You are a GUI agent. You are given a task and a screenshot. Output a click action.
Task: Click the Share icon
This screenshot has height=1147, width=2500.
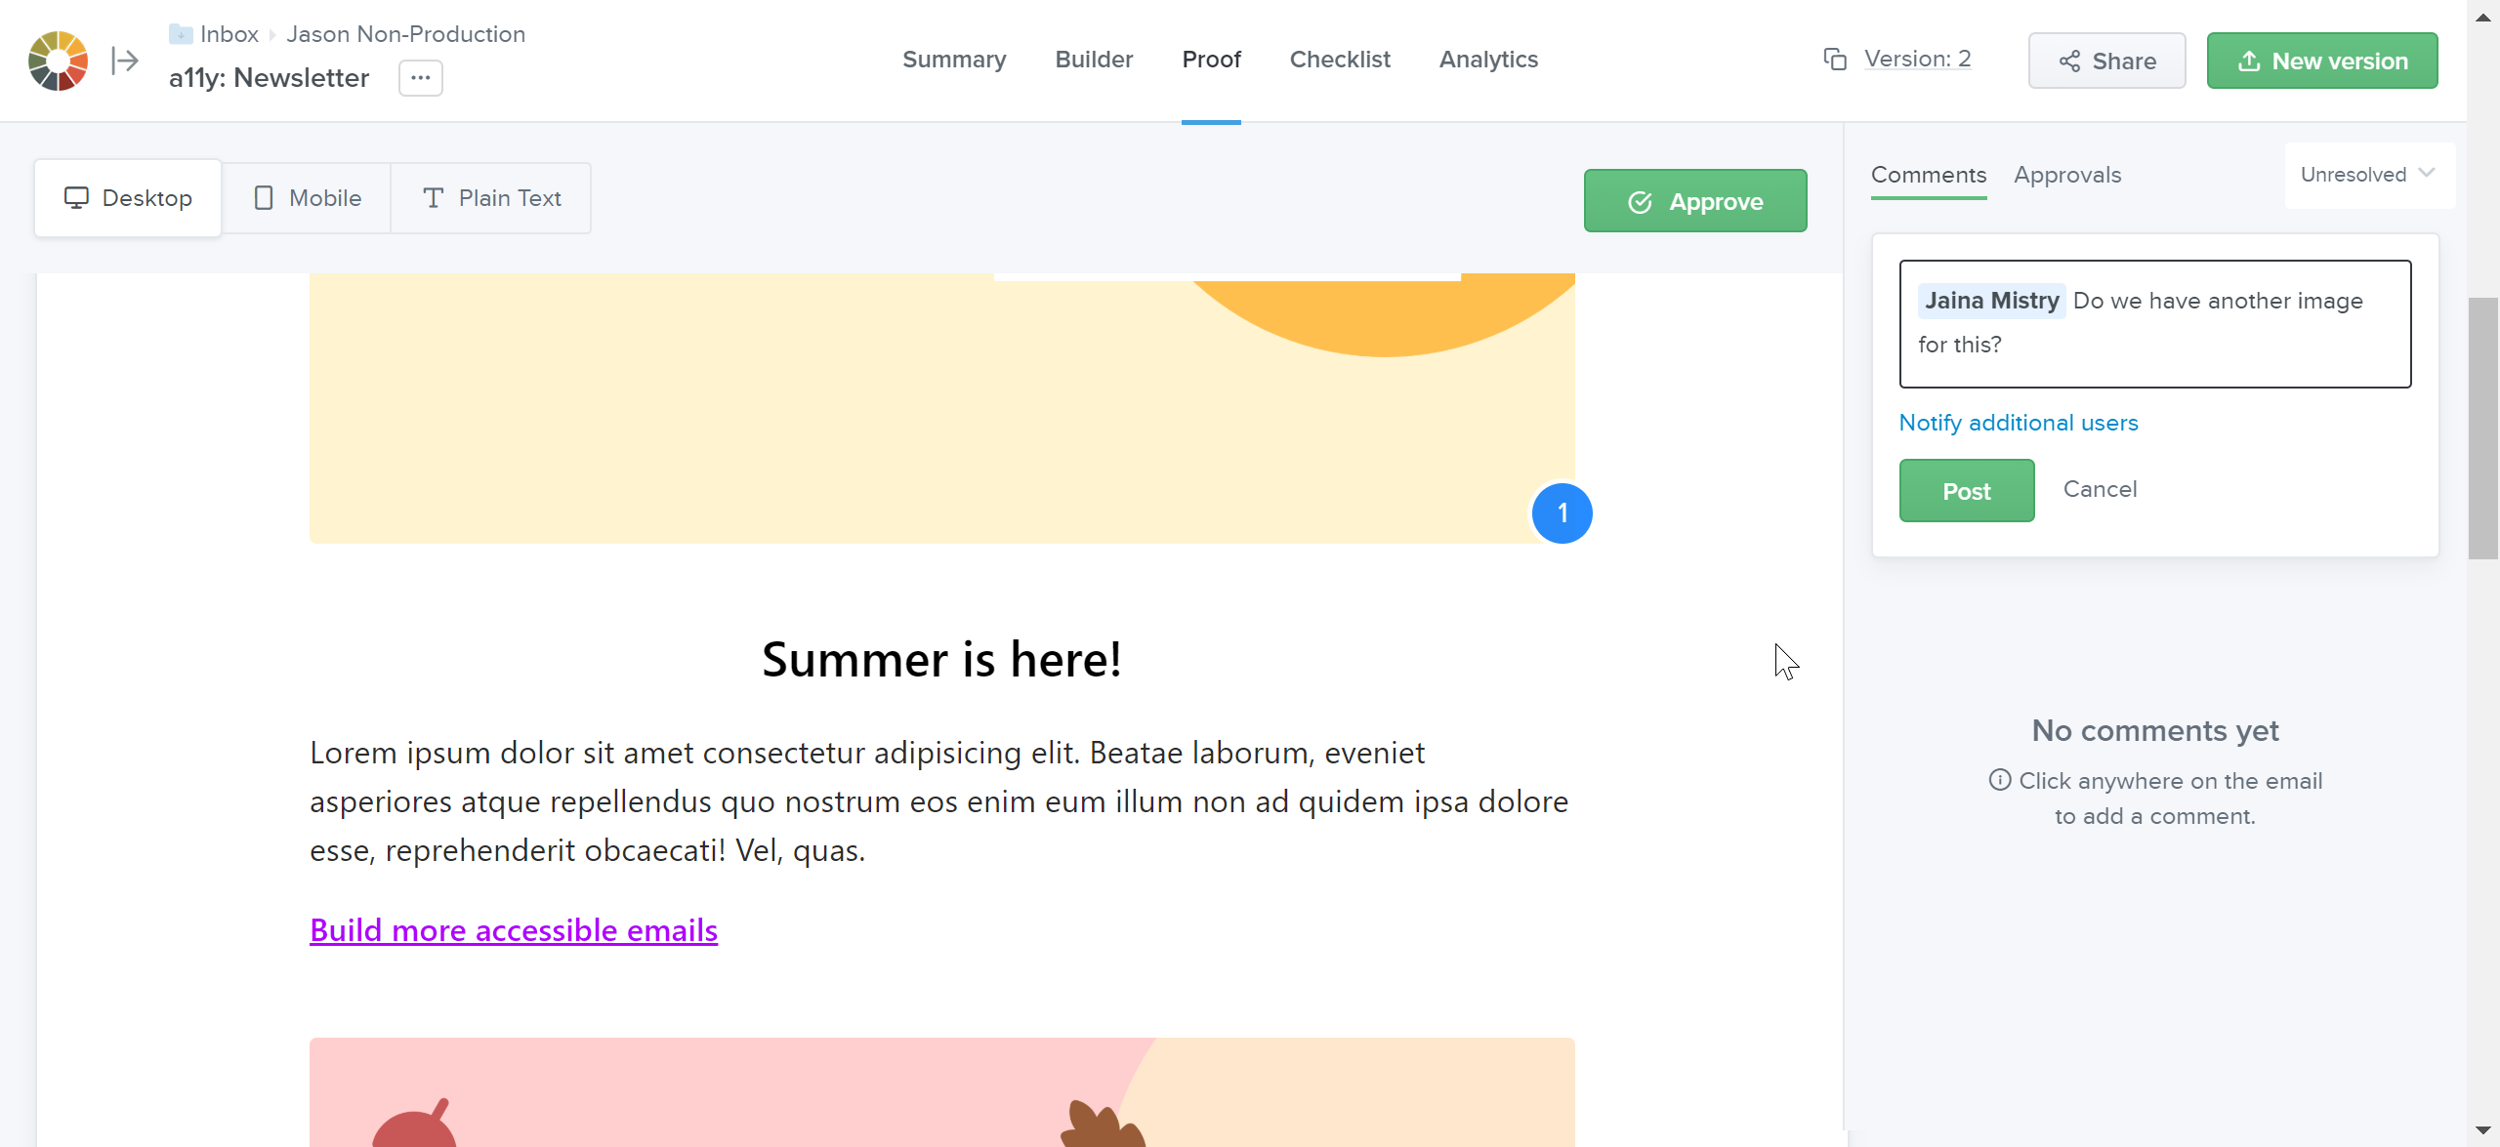point(2069,61)
